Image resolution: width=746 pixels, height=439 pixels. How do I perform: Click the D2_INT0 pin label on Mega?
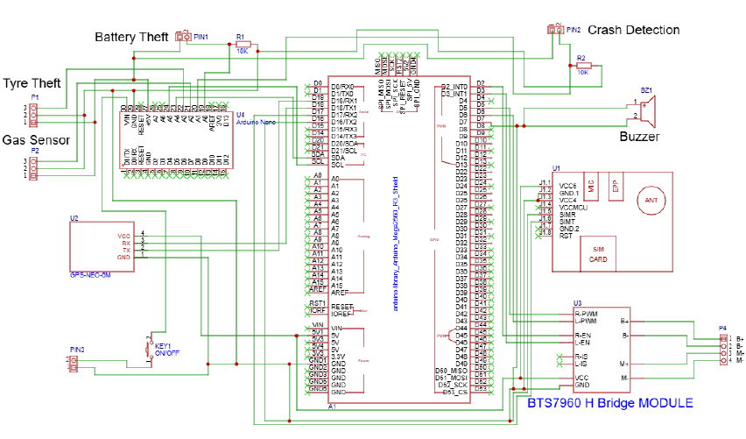454,87
